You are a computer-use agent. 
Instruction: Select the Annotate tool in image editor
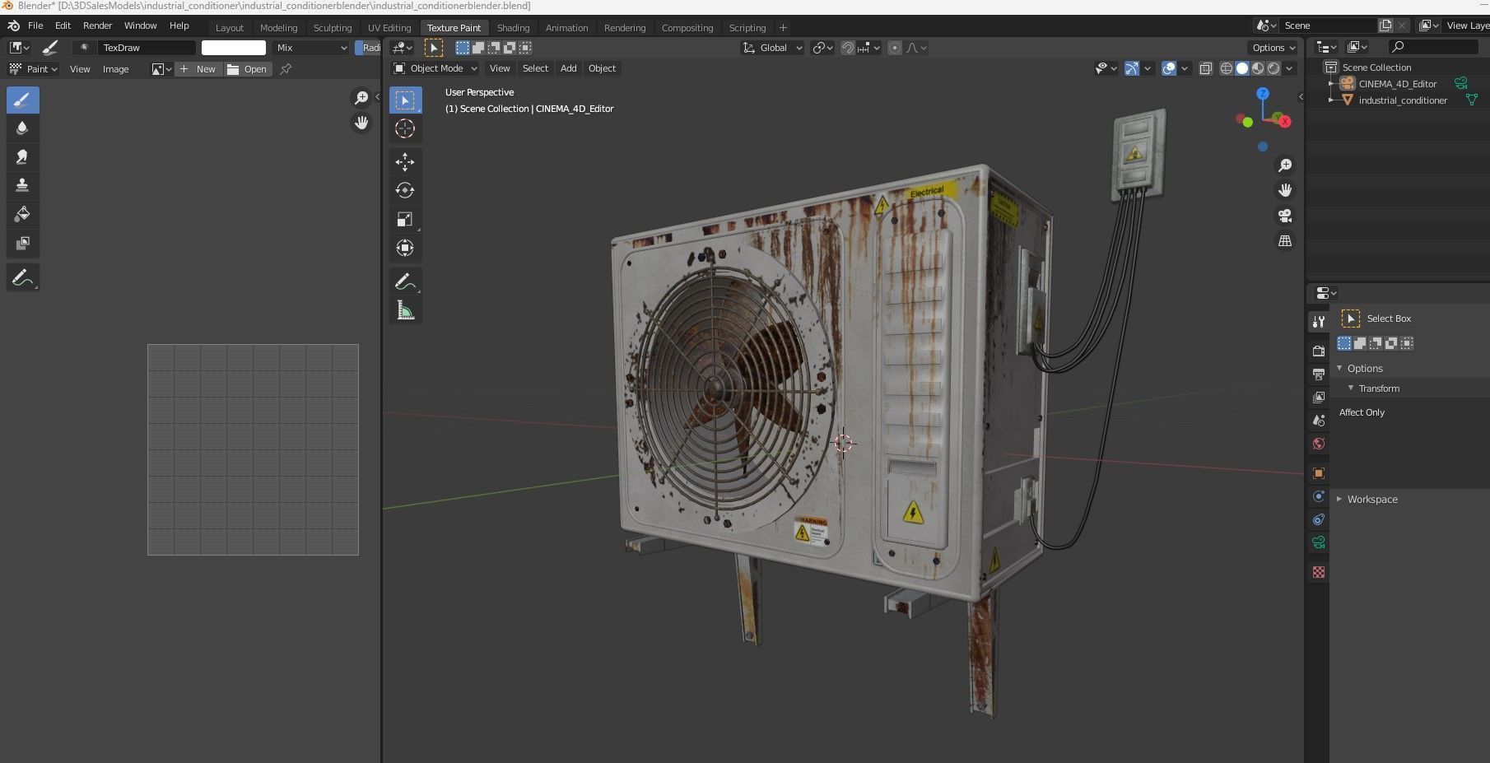(x=22, y=277)
